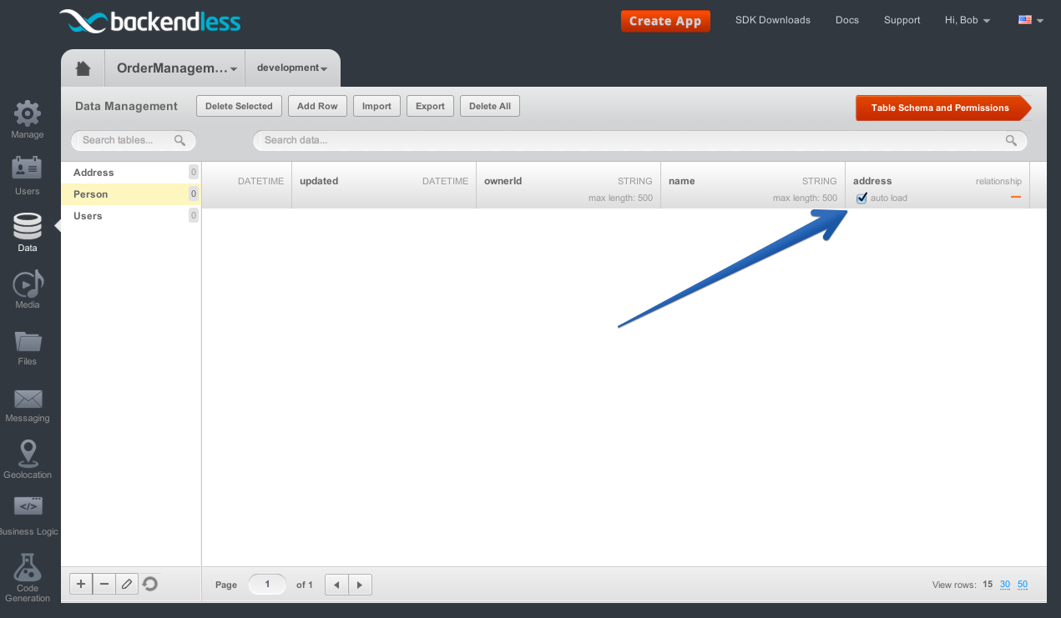Remove the address relationship column

[1016, 197]
